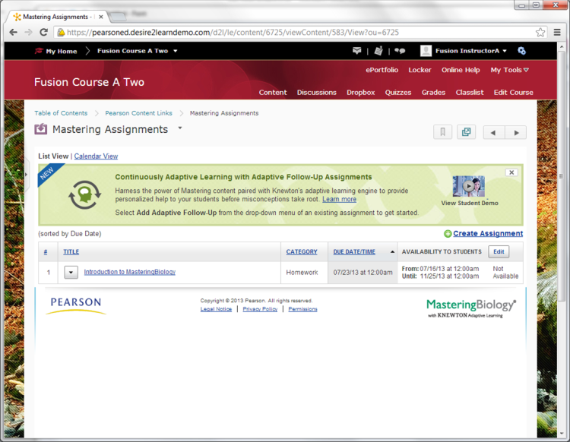Expand the My Tools menu
The height and width of the screenshot is (442, 570).
coord(509,70)
